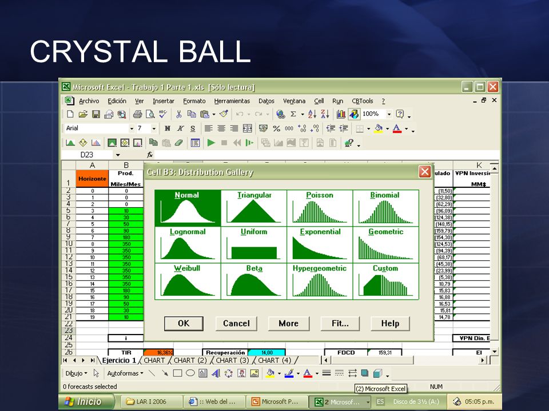The height and width of the screenshot is (411, 549).
Task: Apply fill color from formatting toolbar bucket
Action: click(x=379, y=128)
